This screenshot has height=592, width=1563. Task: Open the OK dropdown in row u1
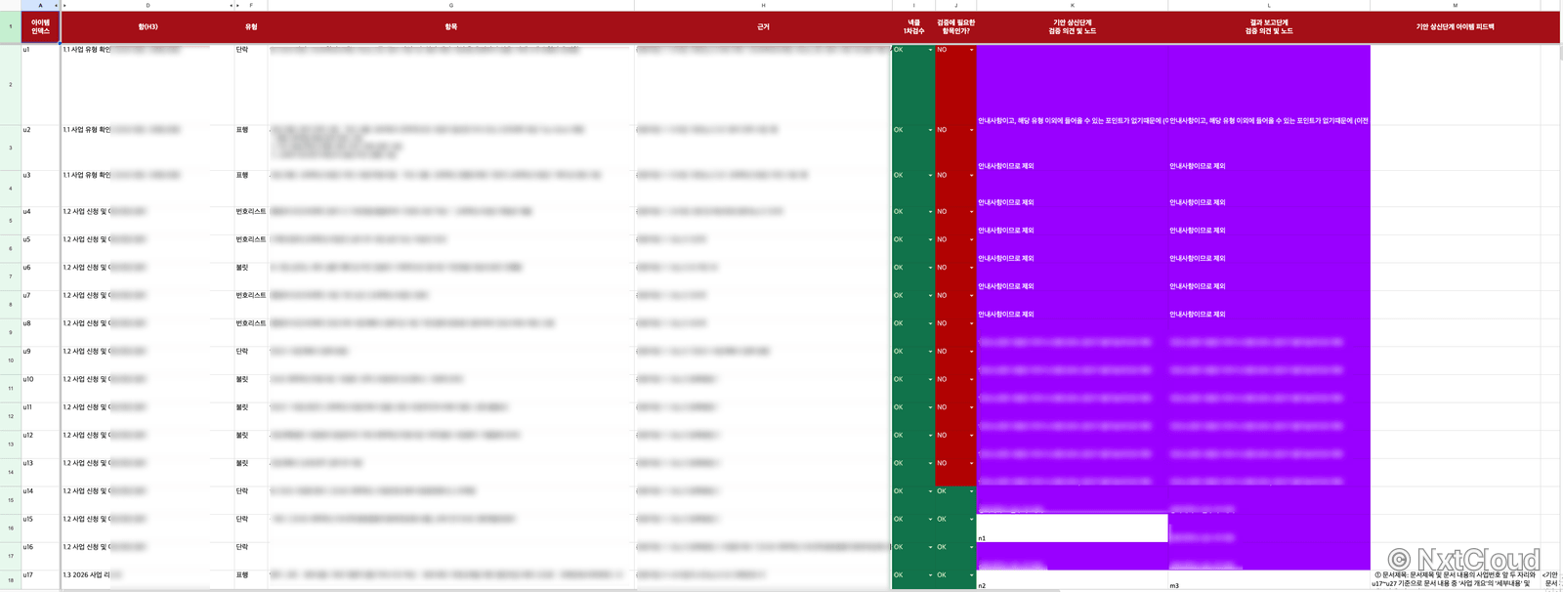[x=930, y=50]
